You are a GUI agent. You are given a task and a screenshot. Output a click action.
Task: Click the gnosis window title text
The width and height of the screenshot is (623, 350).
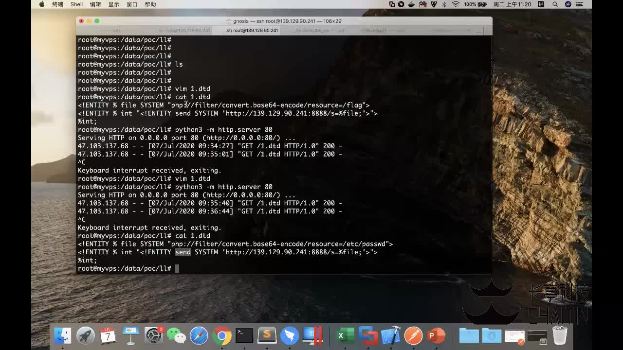click(x=287, y=21)
